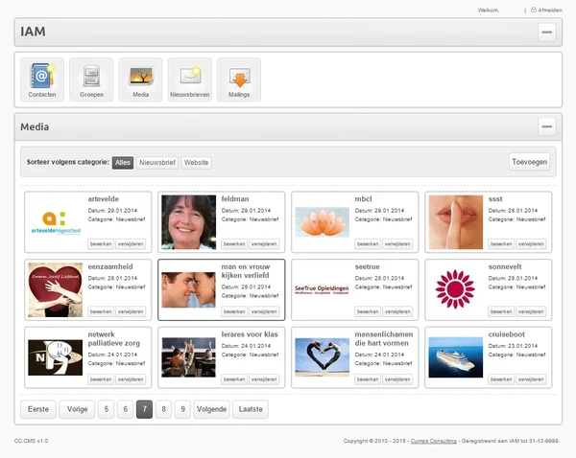Open the Cumps Consulting footer link
576x458 pixels.
(x=434, y=441)
